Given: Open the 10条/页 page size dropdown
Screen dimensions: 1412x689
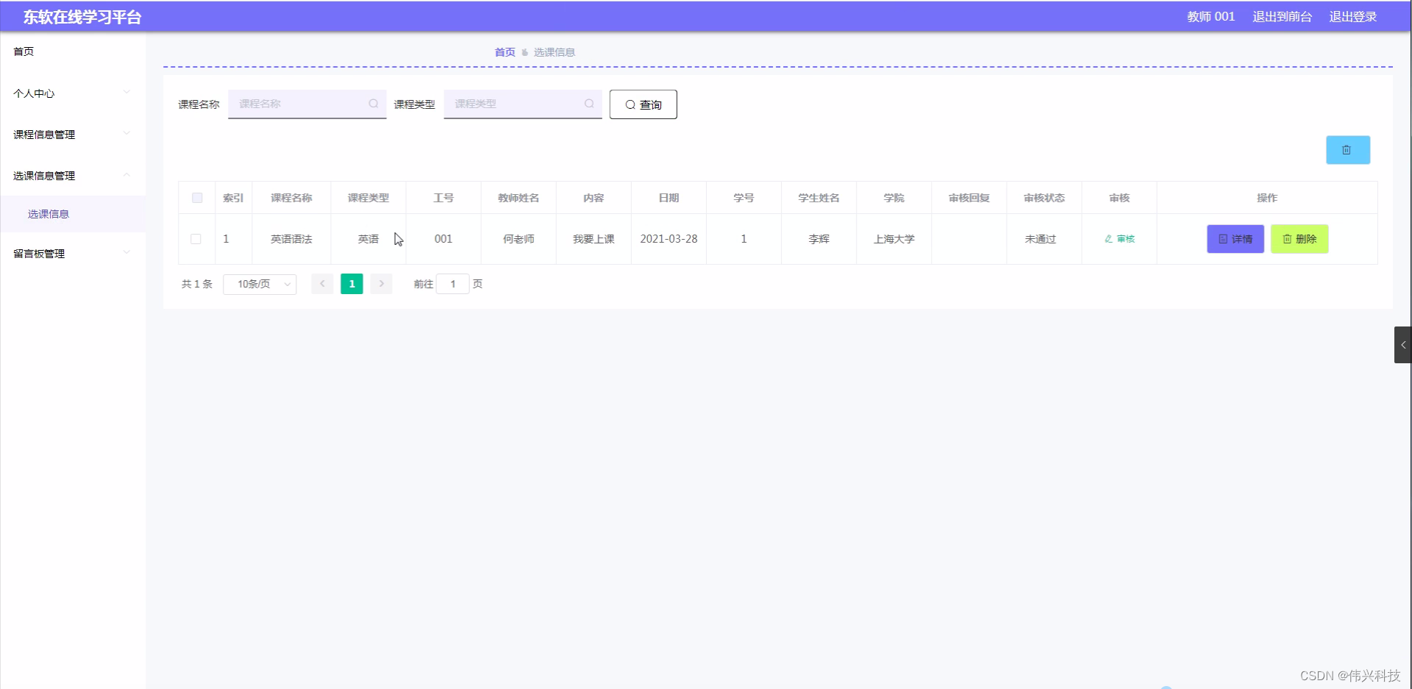Looking at the screenshot, I should pyautogui.click(x=259, y=284).
